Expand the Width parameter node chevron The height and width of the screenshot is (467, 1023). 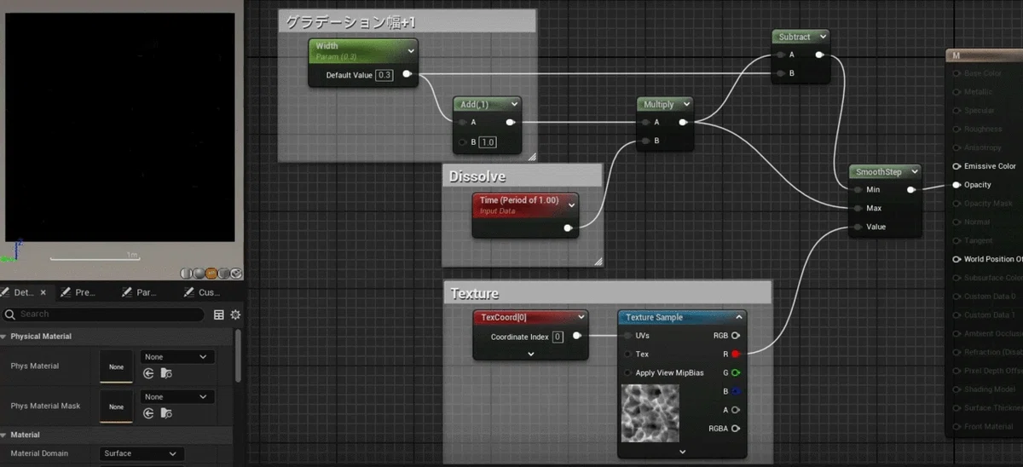pyautogui.click(x=411, y=49)
